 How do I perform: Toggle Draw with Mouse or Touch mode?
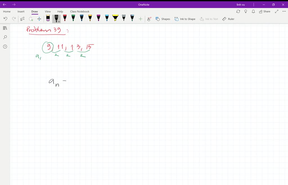[149, 19]
